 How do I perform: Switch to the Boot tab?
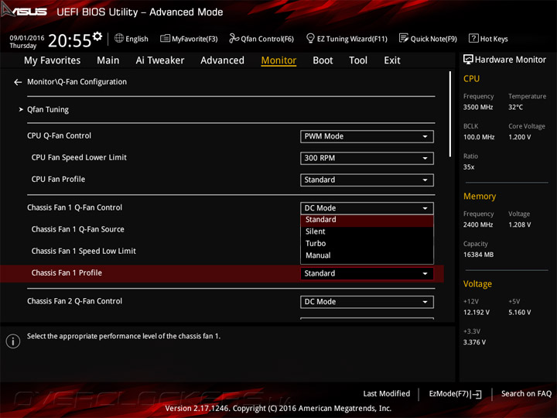coord(323,60)
